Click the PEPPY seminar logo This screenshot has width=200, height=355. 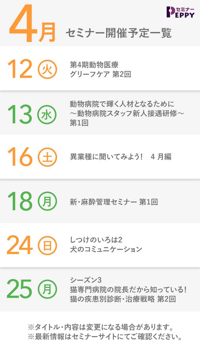[x=180, y=12]
